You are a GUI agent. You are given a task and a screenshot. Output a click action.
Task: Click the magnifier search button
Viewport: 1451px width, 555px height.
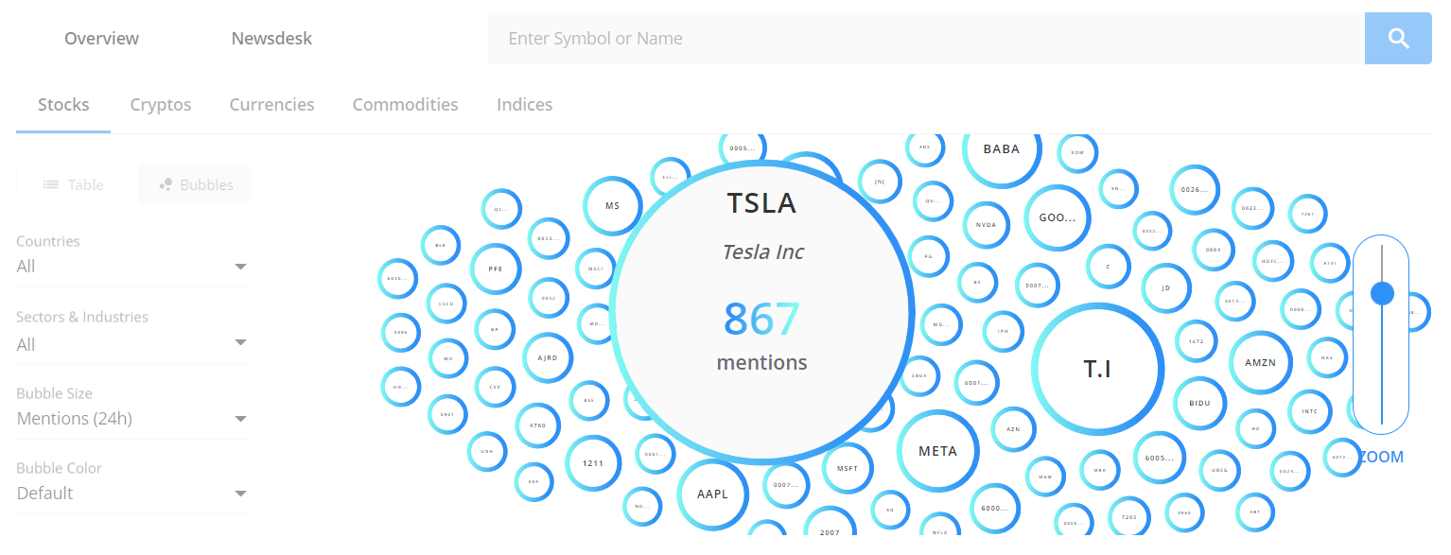(1398, 39)
